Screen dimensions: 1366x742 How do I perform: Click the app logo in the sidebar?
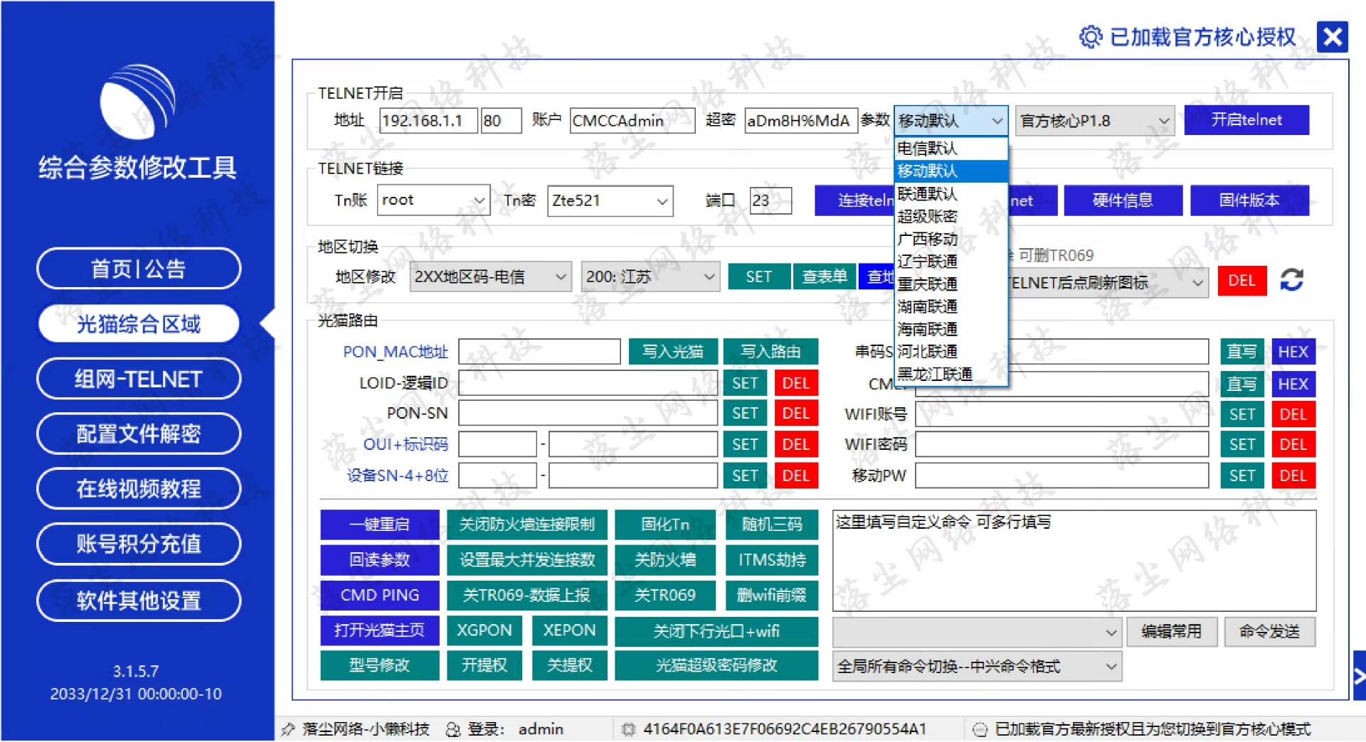coord(137,102)
